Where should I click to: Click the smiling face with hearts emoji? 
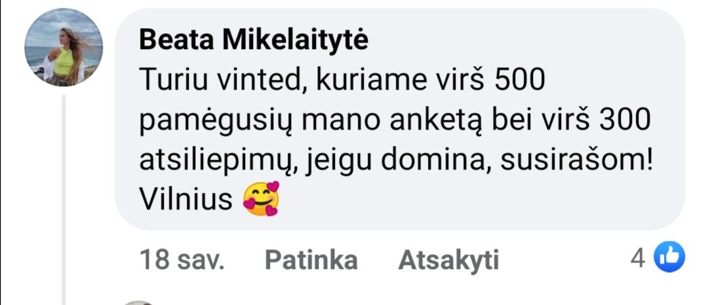coord(261,199)
